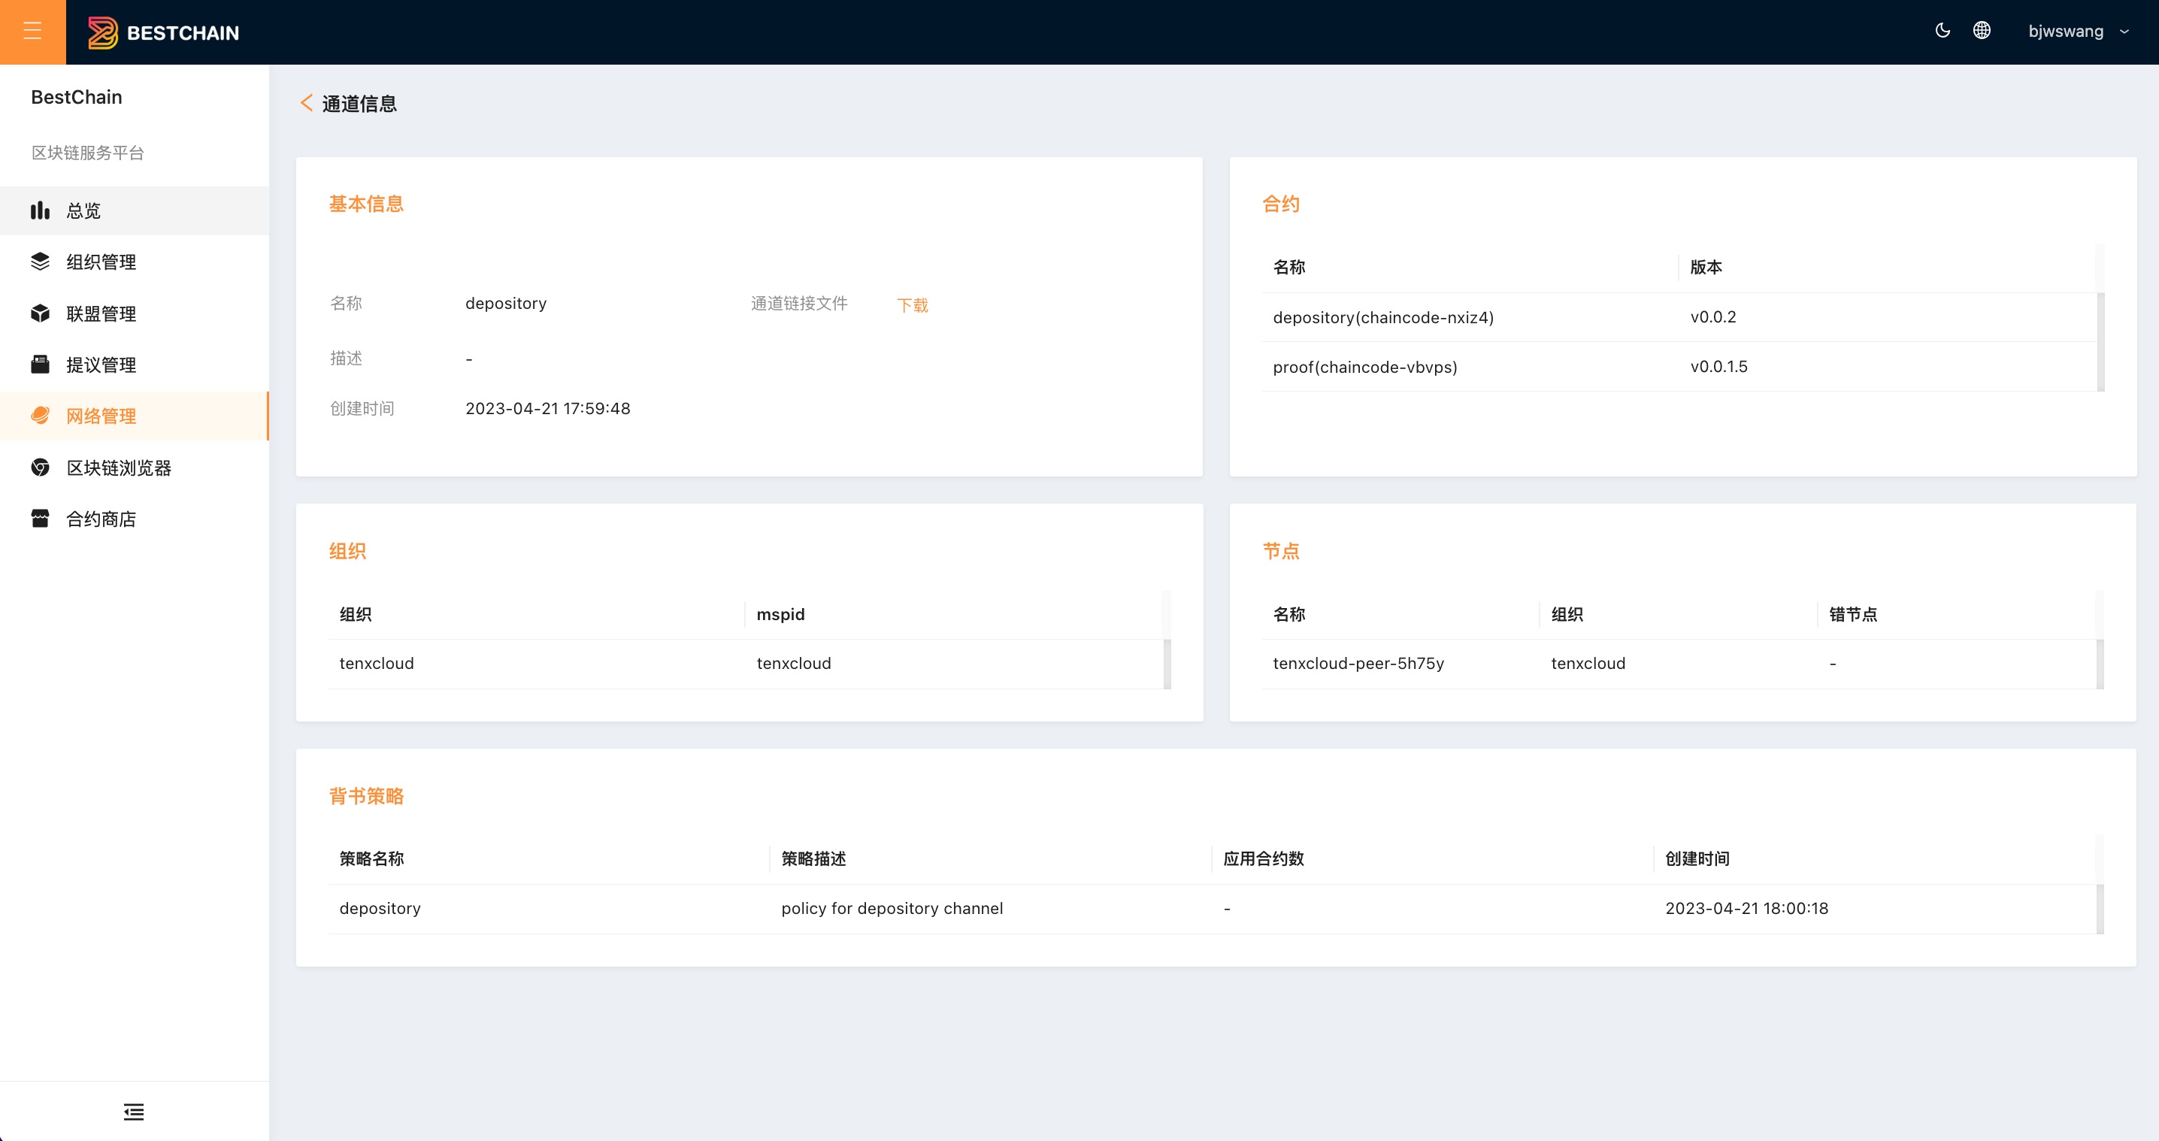Click the 组织 table vertical scrollbar

[x=1167, y=664]
